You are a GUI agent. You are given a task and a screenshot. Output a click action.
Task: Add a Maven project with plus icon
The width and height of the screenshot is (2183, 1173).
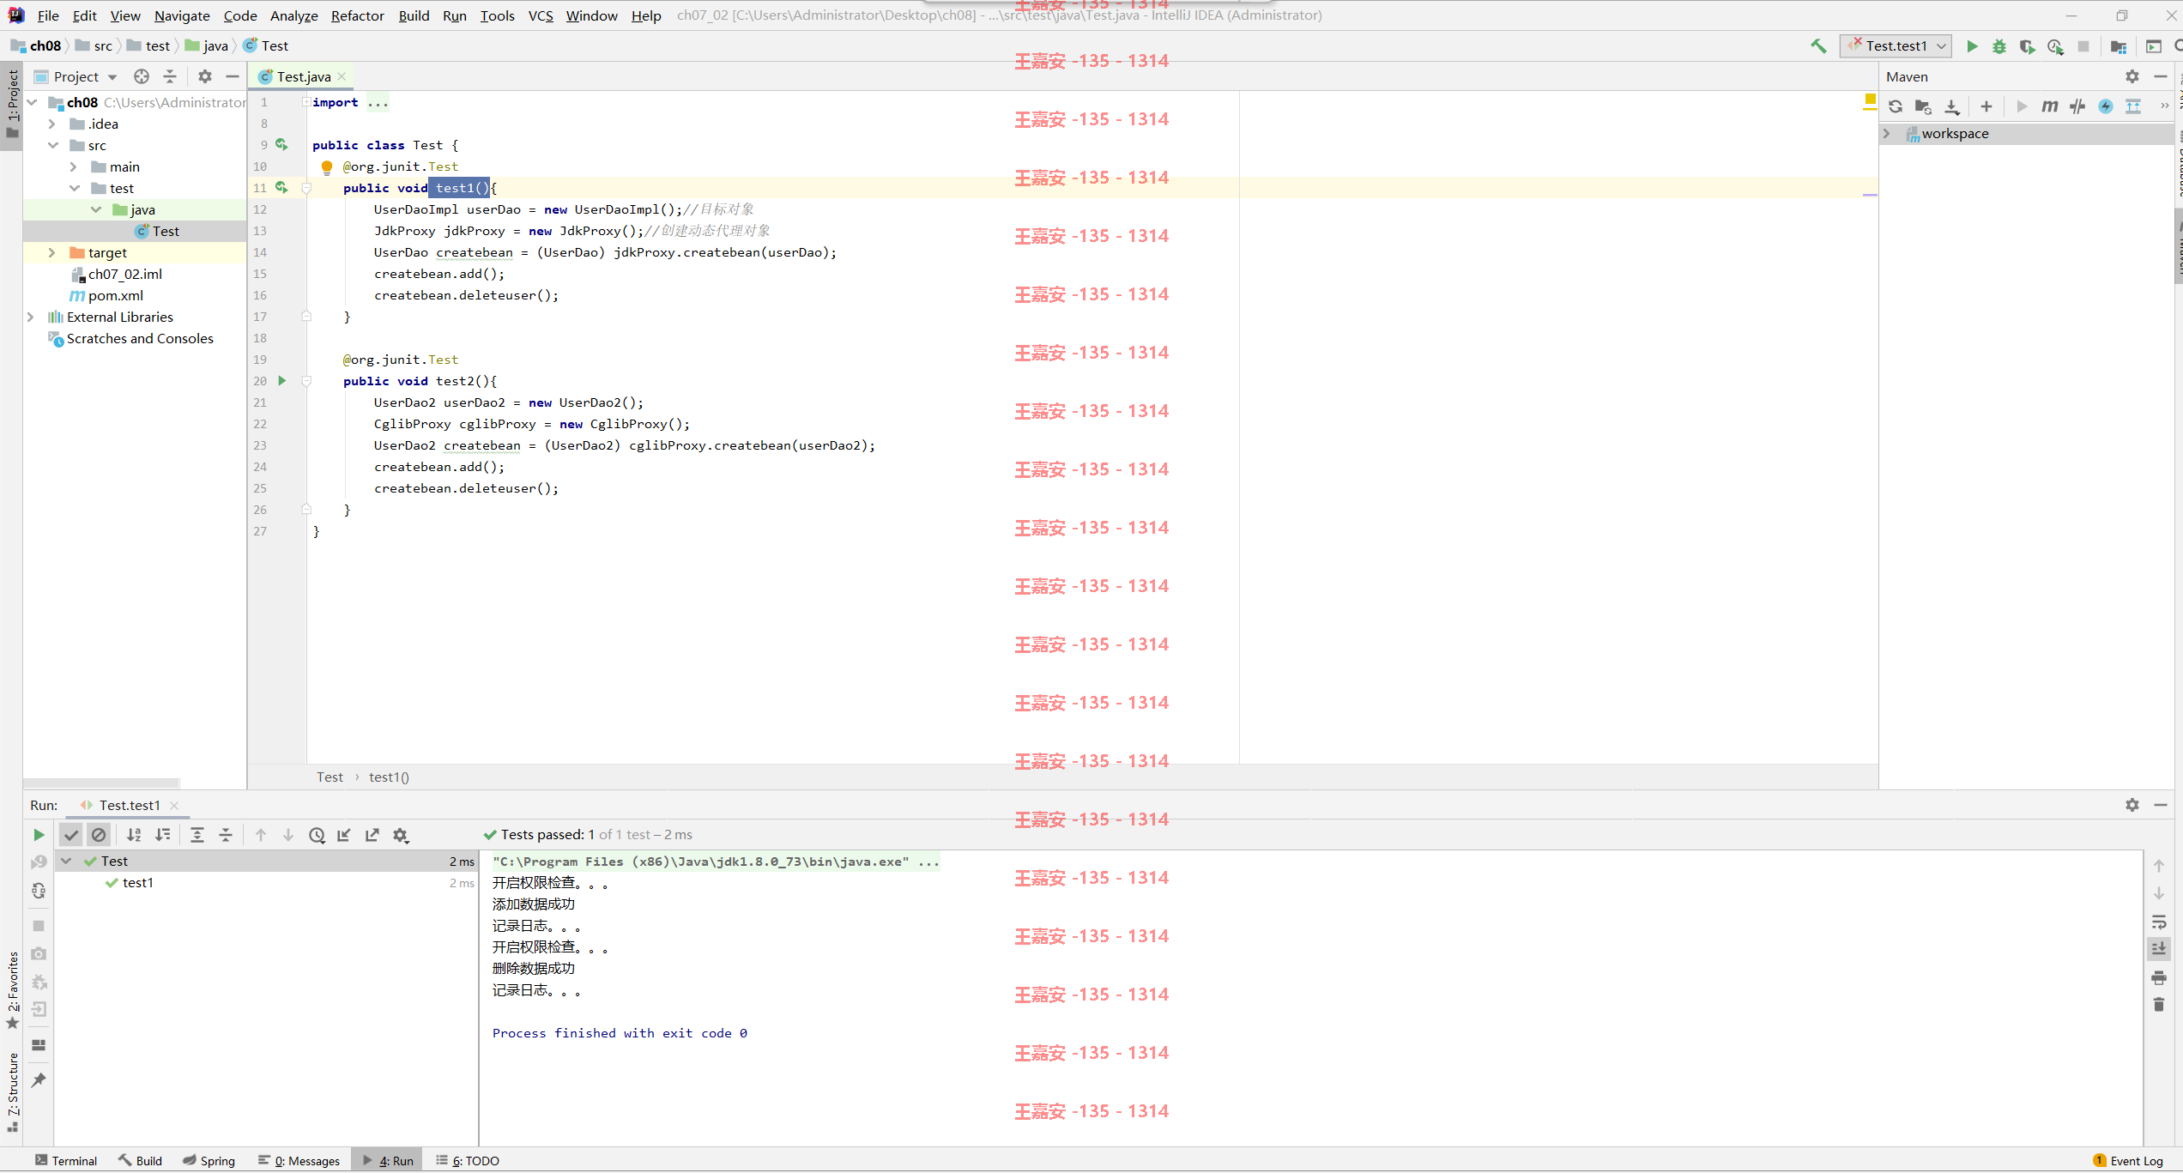tap(1986, 106)
